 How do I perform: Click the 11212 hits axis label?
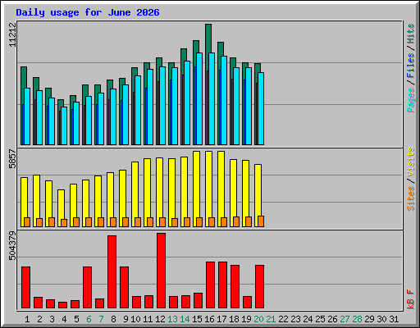coord(12,34)
